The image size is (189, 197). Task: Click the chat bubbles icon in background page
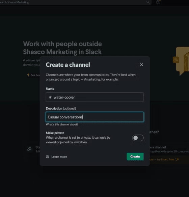click(29, 149)
